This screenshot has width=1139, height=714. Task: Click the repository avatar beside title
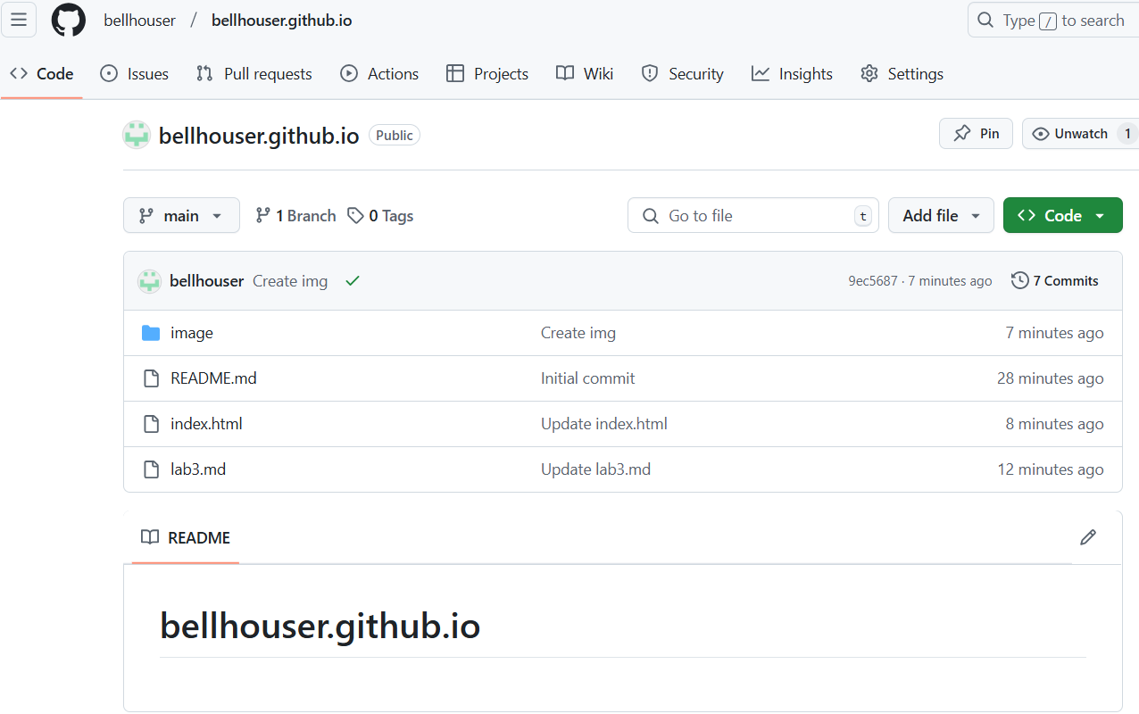point(137,135)
